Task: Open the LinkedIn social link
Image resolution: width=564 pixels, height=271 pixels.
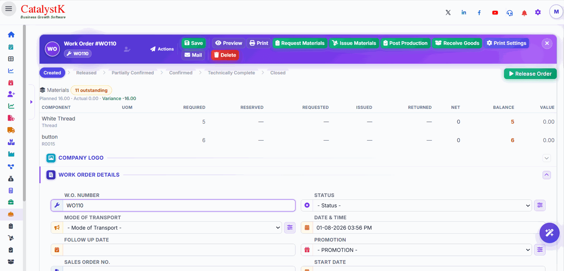Action: coord(464,13)
